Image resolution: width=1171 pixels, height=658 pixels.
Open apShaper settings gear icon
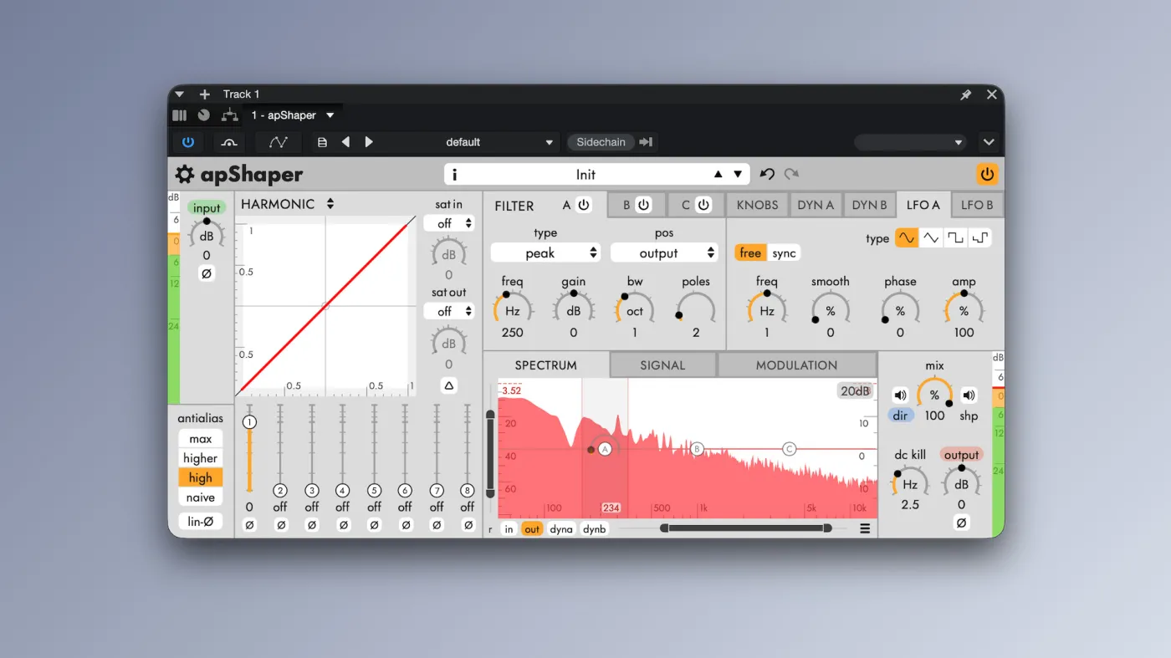(x=184, y=174)
